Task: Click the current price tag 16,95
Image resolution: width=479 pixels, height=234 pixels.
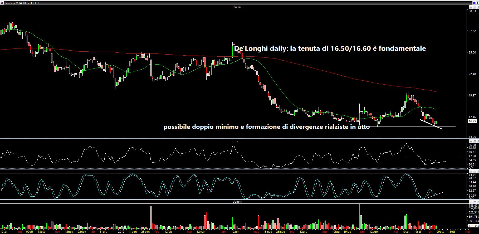Action: click(x=472, y=121)
